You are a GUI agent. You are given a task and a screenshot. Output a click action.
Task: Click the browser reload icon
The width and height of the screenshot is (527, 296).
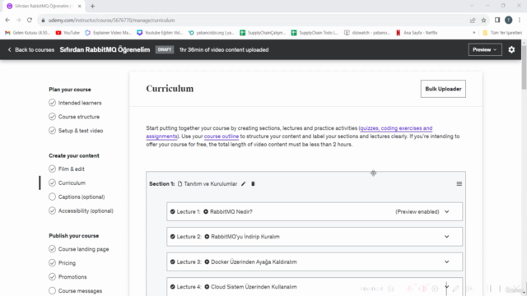pyautogui.click(x=30, y=20)
